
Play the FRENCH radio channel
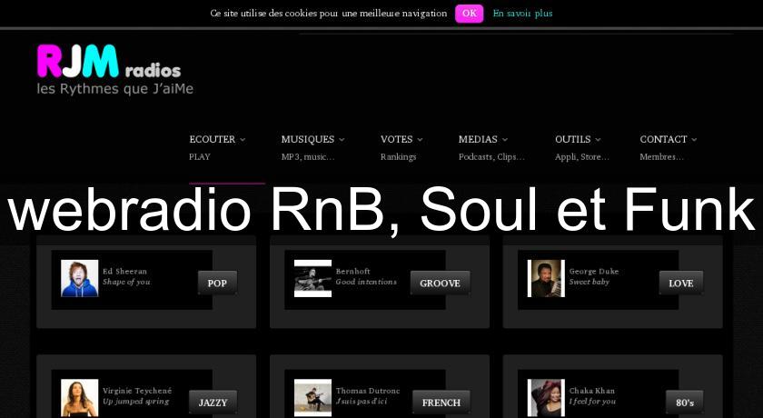click(441, 402)
